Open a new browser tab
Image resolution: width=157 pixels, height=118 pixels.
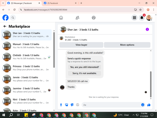pos(81,3)
